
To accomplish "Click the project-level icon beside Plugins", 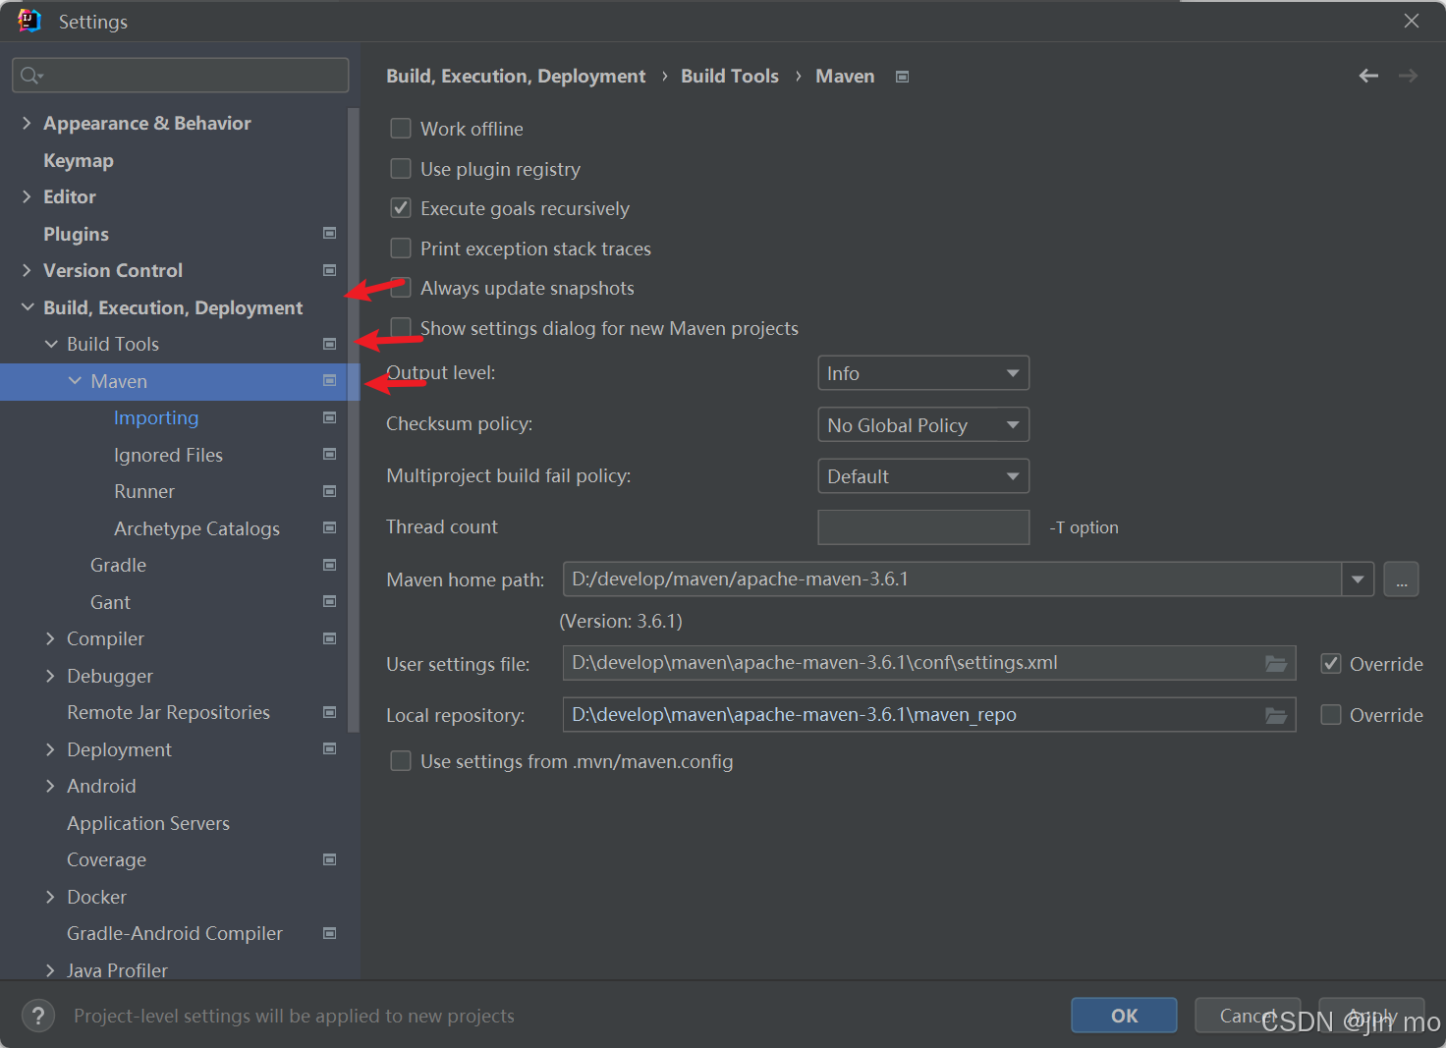I will coord(330,233).
